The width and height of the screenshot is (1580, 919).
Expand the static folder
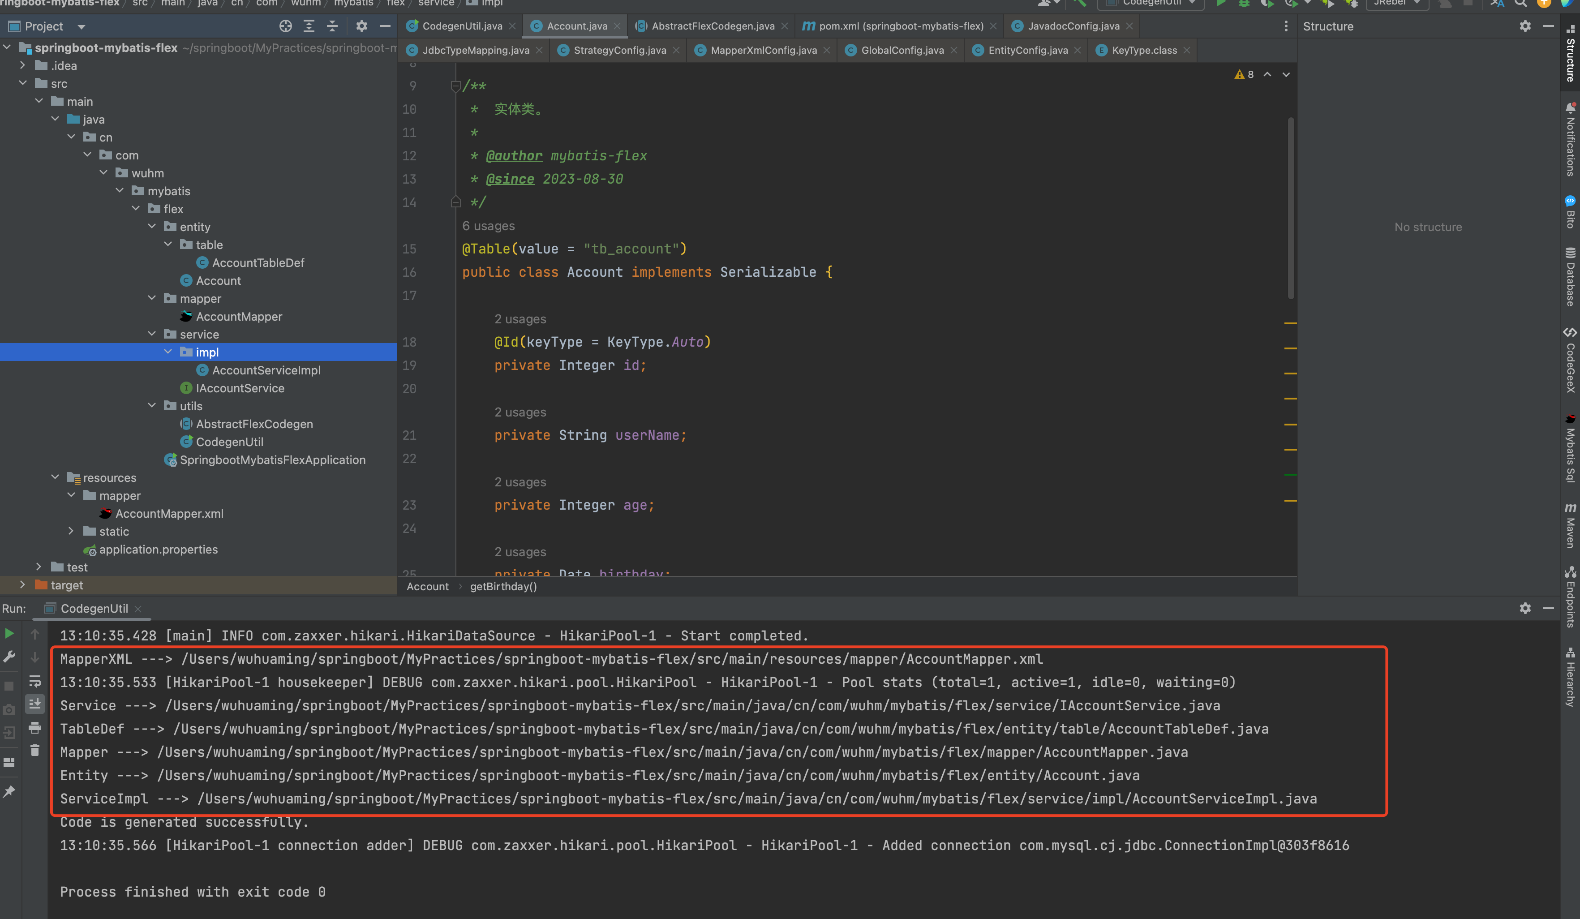[72, 531]
